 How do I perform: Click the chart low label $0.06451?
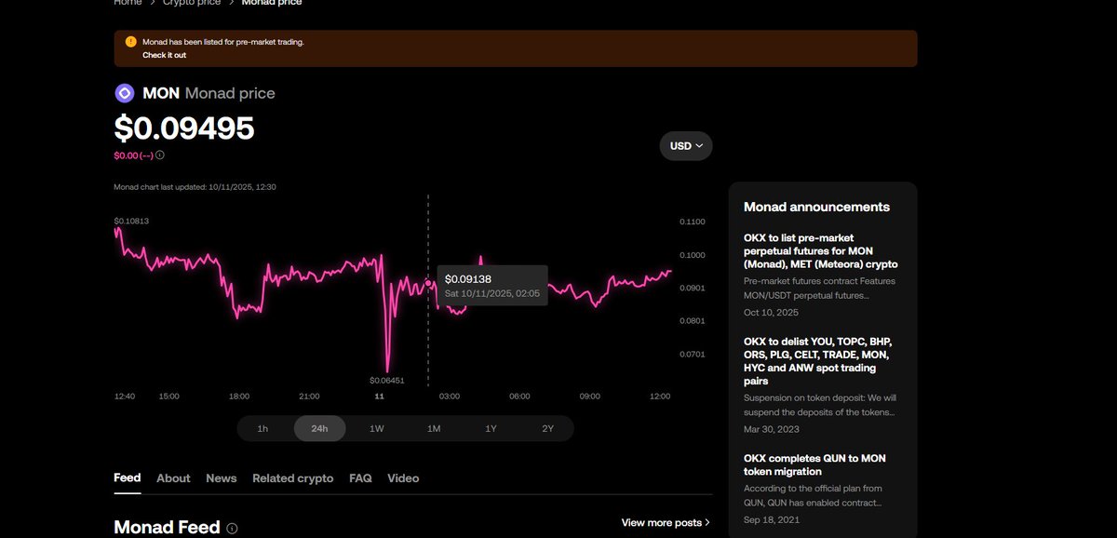coord(387,380)
